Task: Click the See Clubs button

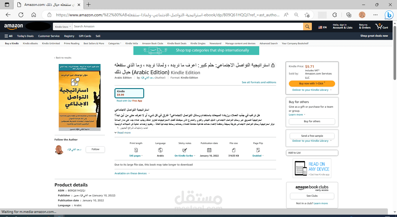Action: 312,196
